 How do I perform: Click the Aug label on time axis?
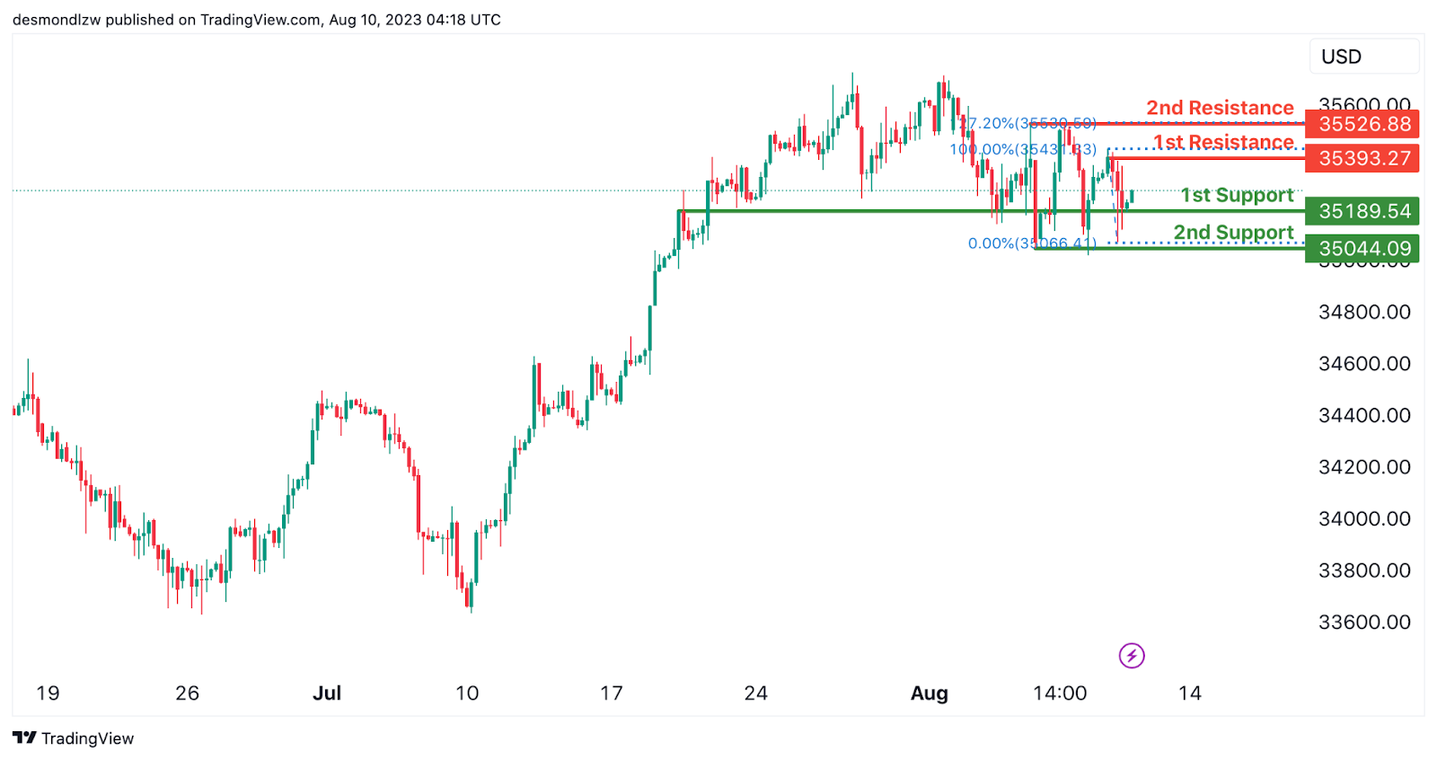tap(929, 693)
